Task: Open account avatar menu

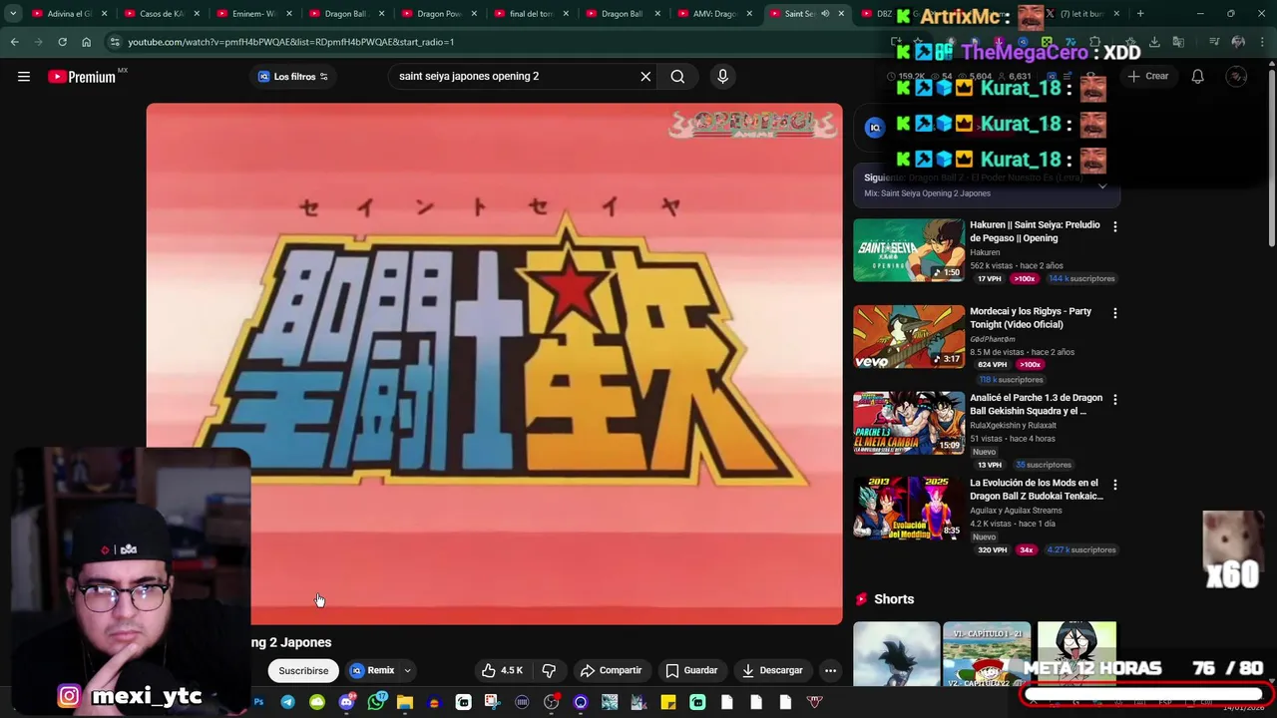Action: 1236,77
